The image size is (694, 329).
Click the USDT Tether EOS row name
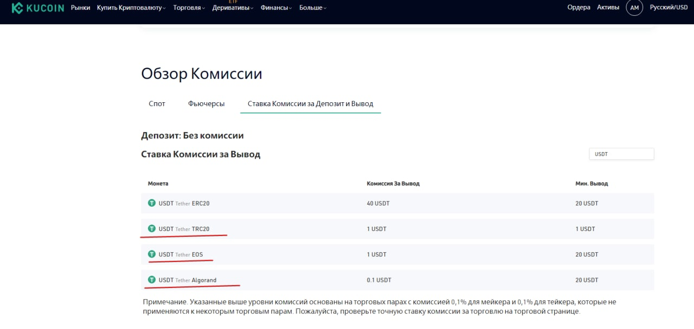tap(181, 254)
